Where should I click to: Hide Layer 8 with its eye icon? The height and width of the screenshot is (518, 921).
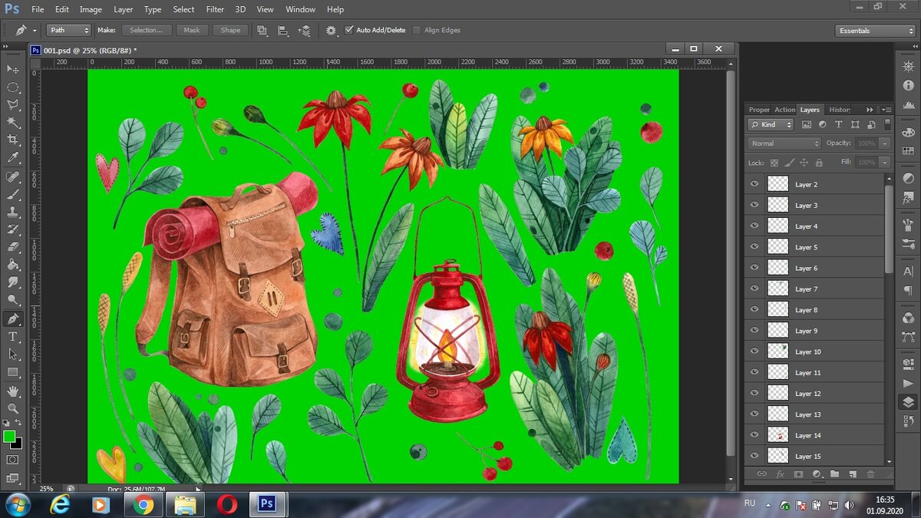[754, 310]
